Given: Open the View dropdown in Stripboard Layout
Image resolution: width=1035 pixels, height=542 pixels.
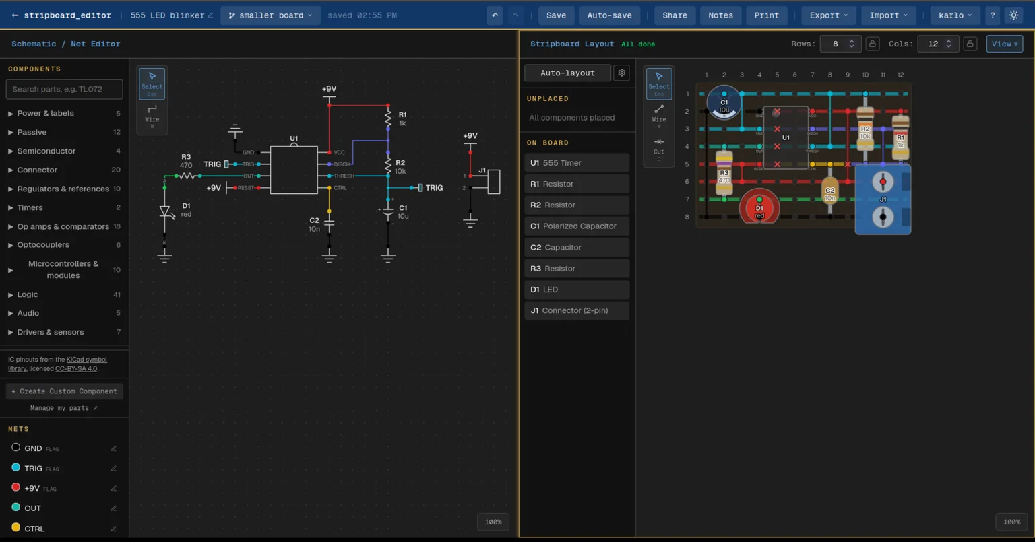Looking at the screenshot, I should (x=1005, y=44).
